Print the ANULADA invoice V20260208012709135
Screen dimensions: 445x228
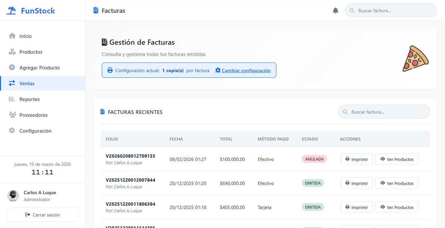pos(356,159)
